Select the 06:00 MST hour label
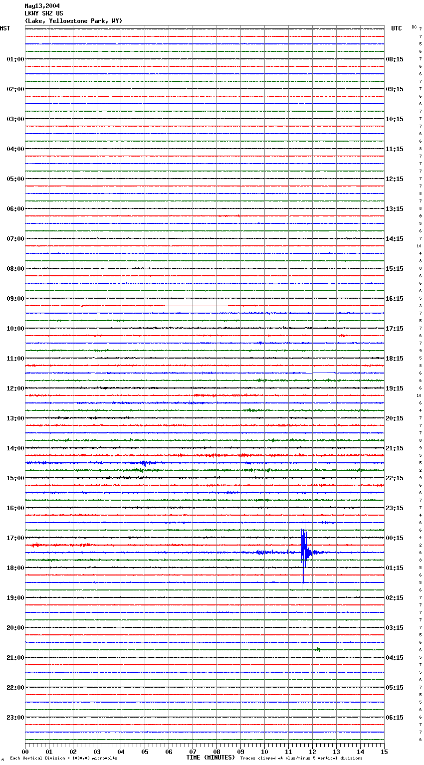 [x=15, y=209]
